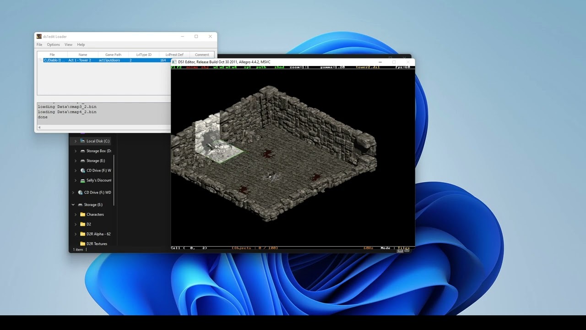Expand the D2 folder node
This screenshot has height=330, width=586.
76,224
